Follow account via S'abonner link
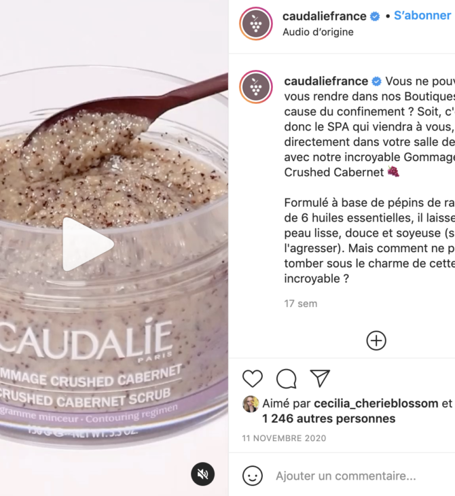Image resolution: width=455 pixels, height=496 pixels. coord(422,16)
